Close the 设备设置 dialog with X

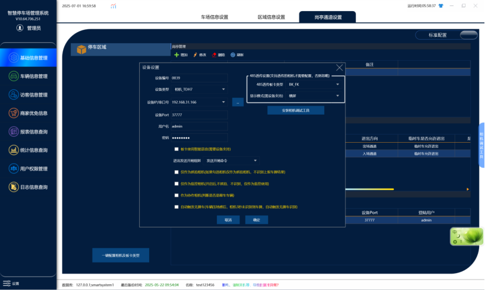pos(340,67)
